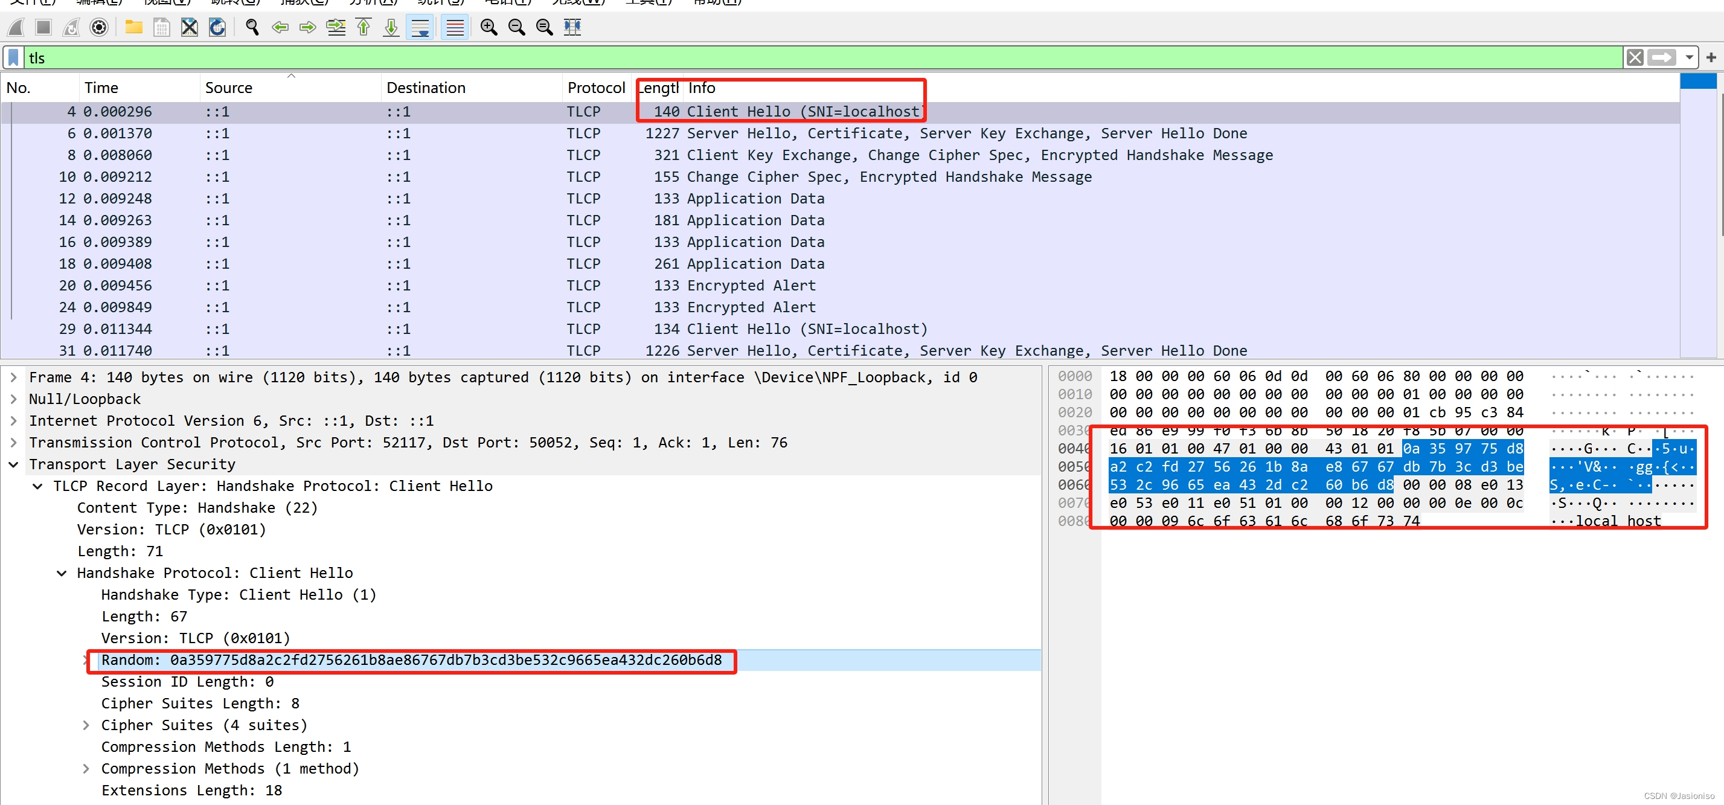
Task: Click the display filter bookmark icon
Action: pos(13,58)
